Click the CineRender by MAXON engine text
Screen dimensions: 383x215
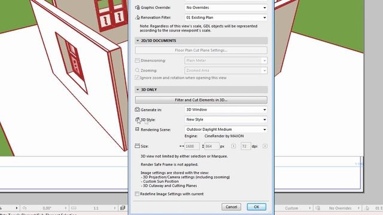(224, 136)
